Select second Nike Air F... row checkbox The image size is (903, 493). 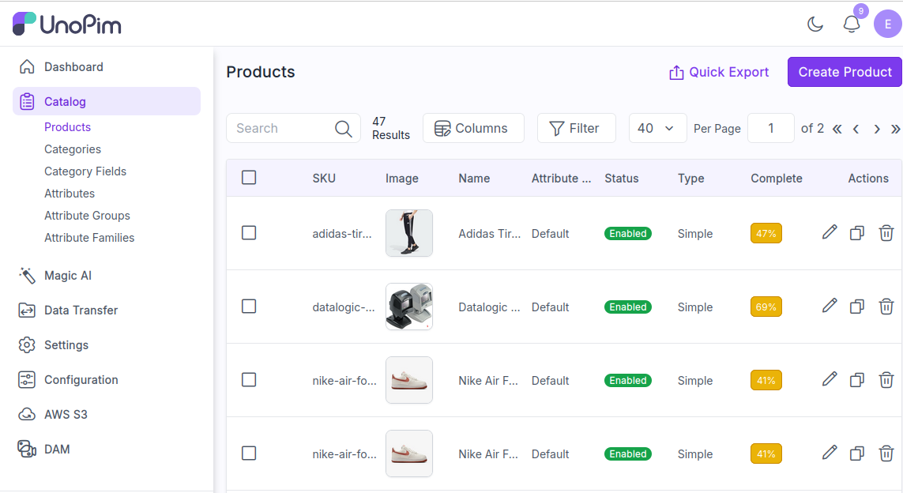[249, 453]
